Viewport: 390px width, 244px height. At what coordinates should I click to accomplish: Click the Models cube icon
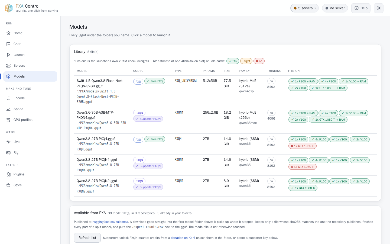click(8, 76)
